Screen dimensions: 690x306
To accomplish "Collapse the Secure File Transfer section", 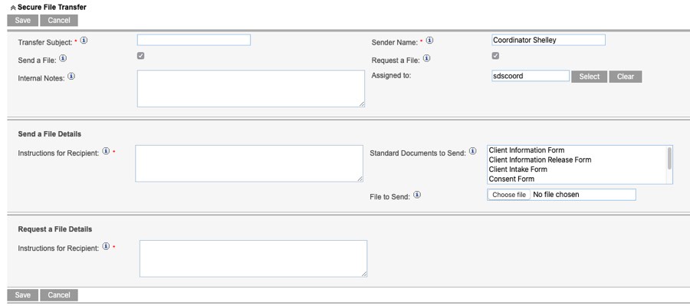I will (x=13, y=8).
